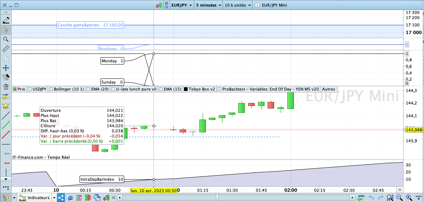Click the Courbe gains&pertes label
The width and height of the screenshot is (424, 202).
pos(90,25)
